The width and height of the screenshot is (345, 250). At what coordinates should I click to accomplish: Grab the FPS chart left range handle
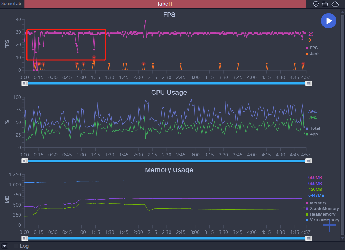click(x=25, y=83)
